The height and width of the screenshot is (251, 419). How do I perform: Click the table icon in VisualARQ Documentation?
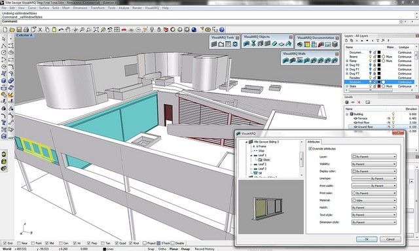tap(307, 44)
